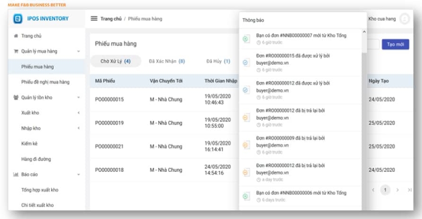The width and height of the screenshot is (422, 219).
Task: Open Phiếu đề nghị mua hàng
Action: pyautogui.click(x=45, y=82)
